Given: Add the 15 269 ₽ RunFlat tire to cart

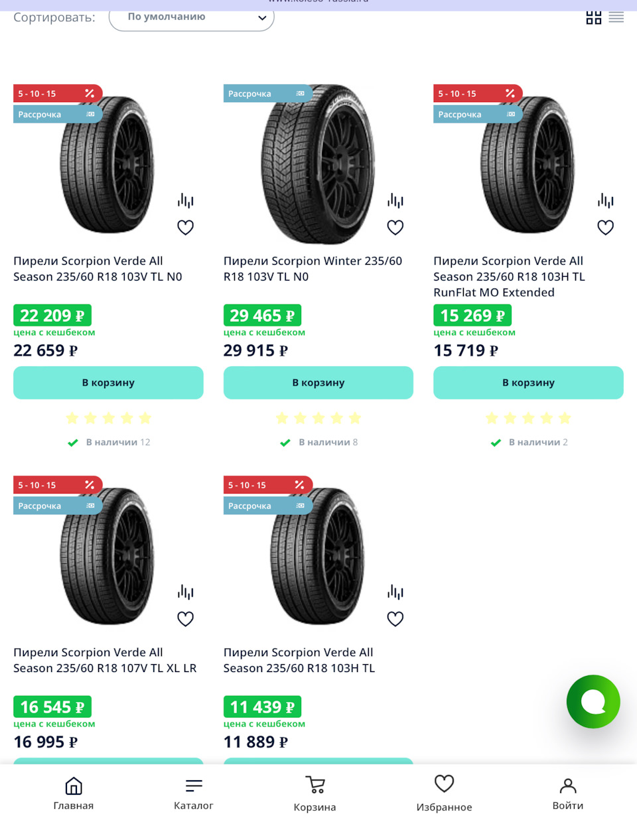Looking at the screenshot, I should pyautogui.click(x=528, y=383).
